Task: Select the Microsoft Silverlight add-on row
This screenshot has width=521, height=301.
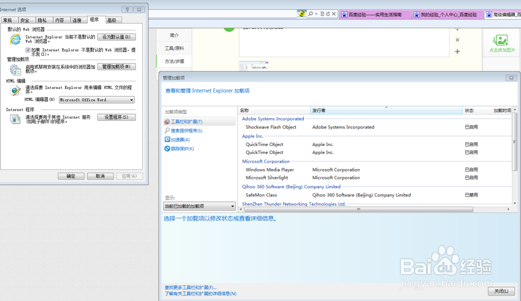Action: 375,177
